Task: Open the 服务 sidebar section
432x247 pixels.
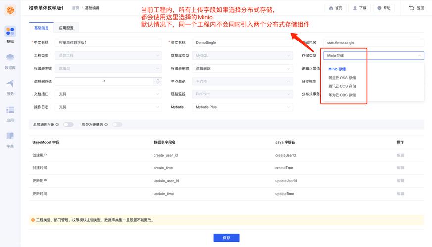Action: pos(10,87)
